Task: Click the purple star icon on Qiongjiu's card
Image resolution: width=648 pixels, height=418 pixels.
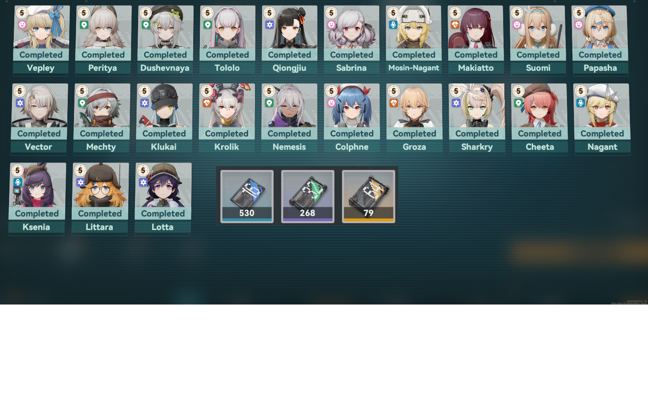Action: point(270,25)
